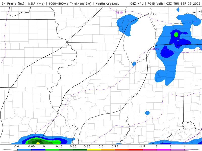
Task: Click the '06Z NAM' model run label
Action: click(x=137, y=4)
